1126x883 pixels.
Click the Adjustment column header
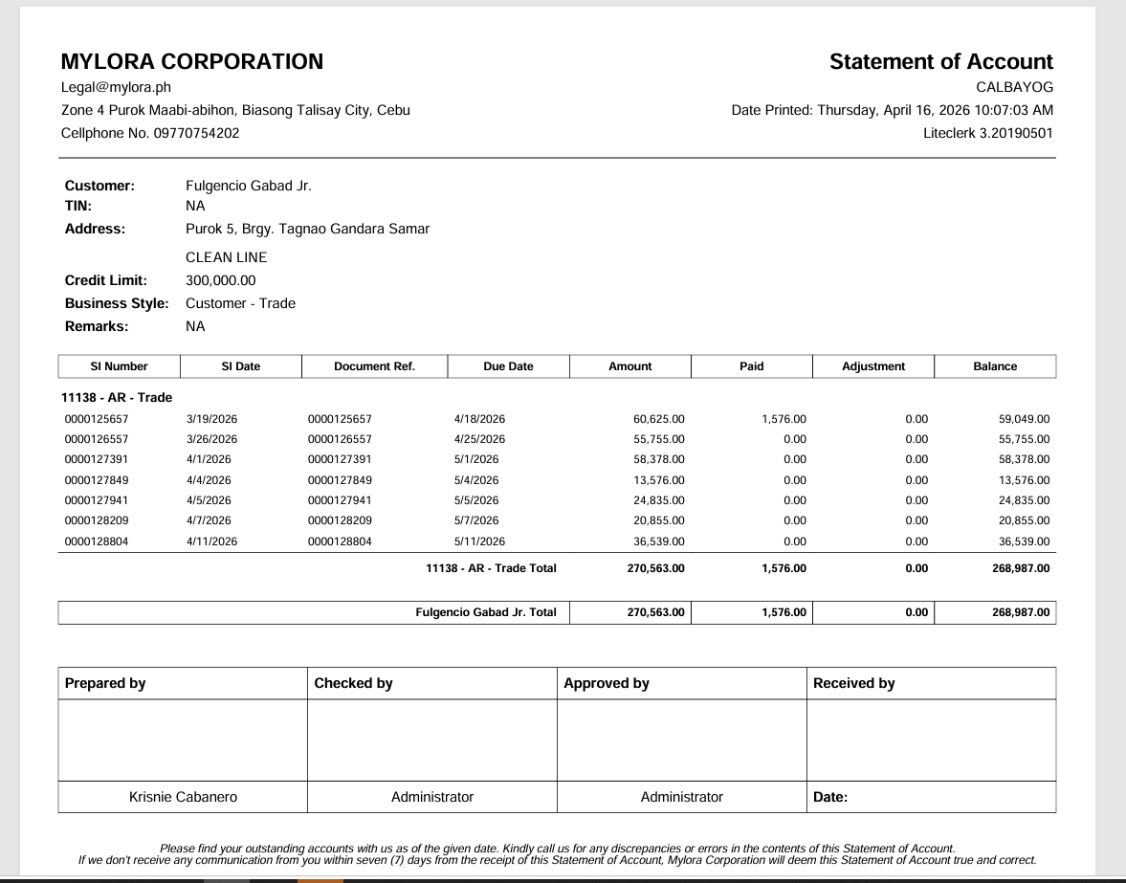pyautogui.click(x=872, y=366)
